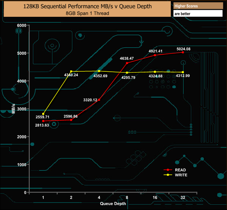Select the READ legend text
The height and width of the screenshot is (210, 227).
click(x=181, y=170)
